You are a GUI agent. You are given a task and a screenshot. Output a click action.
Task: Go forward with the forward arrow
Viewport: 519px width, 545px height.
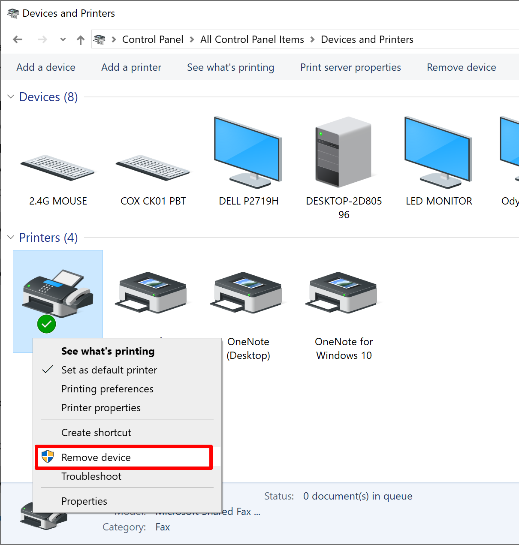click(x=42, y=39)
